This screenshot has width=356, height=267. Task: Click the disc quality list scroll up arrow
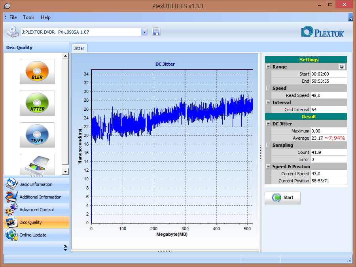(x=65, y=56)
